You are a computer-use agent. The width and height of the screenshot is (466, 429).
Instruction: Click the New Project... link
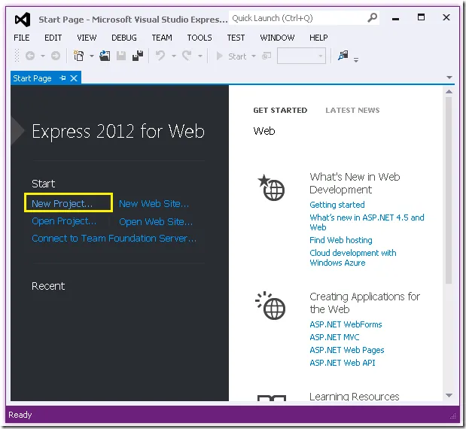point(62,203)
